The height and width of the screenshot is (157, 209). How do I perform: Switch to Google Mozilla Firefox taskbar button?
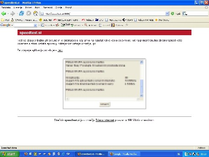click(x=124, y=154)
